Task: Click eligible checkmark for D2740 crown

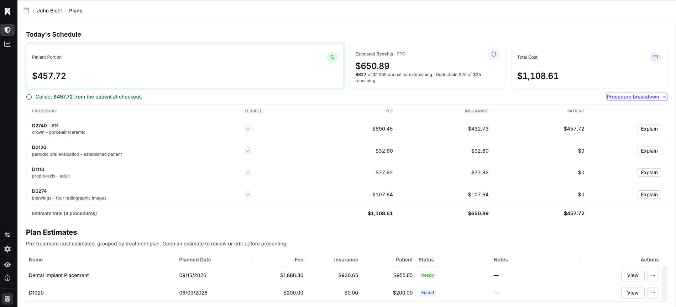Action: click(x=248, y=128)
